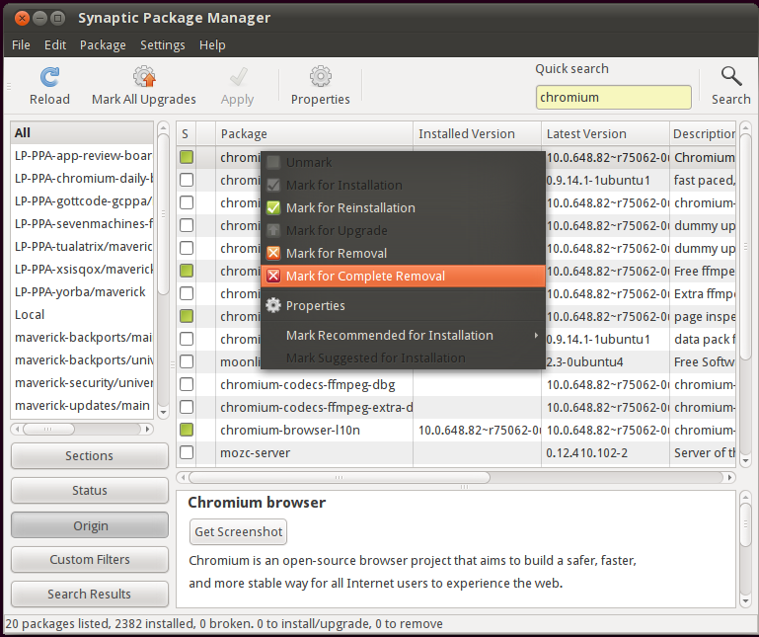The height and width of the screenshot is (637, 759).
Task: Click the origin list horizontal scrollbar thumb
Action: click(x=48, y=430)
